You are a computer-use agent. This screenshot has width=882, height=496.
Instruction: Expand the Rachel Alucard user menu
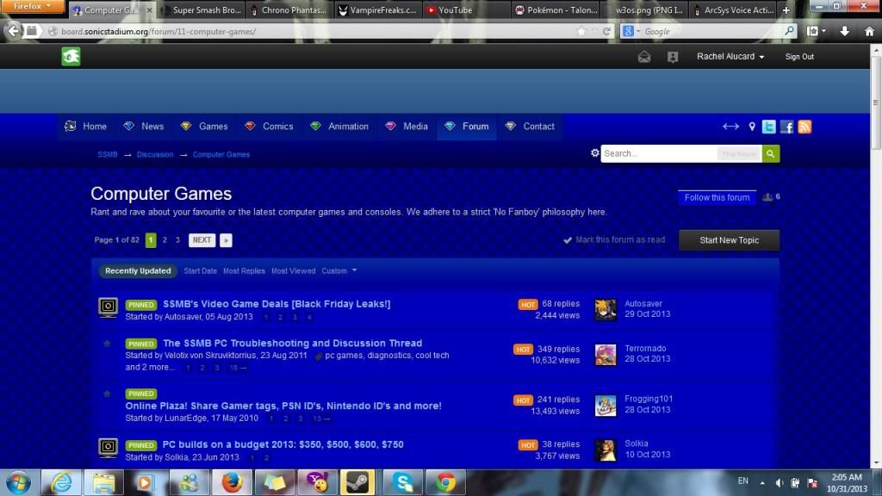[730, 57]
